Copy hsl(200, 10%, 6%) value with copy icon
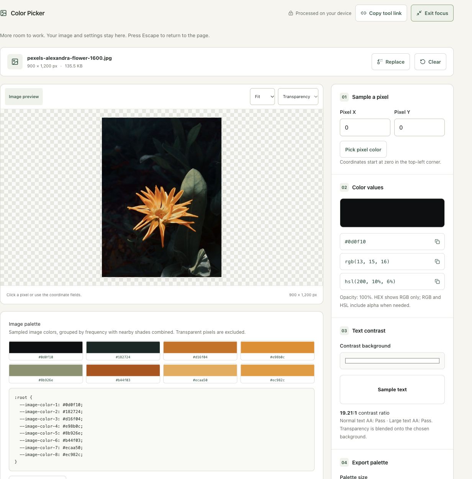The width and height of the screenshot is (472, 479). point(437,282)
